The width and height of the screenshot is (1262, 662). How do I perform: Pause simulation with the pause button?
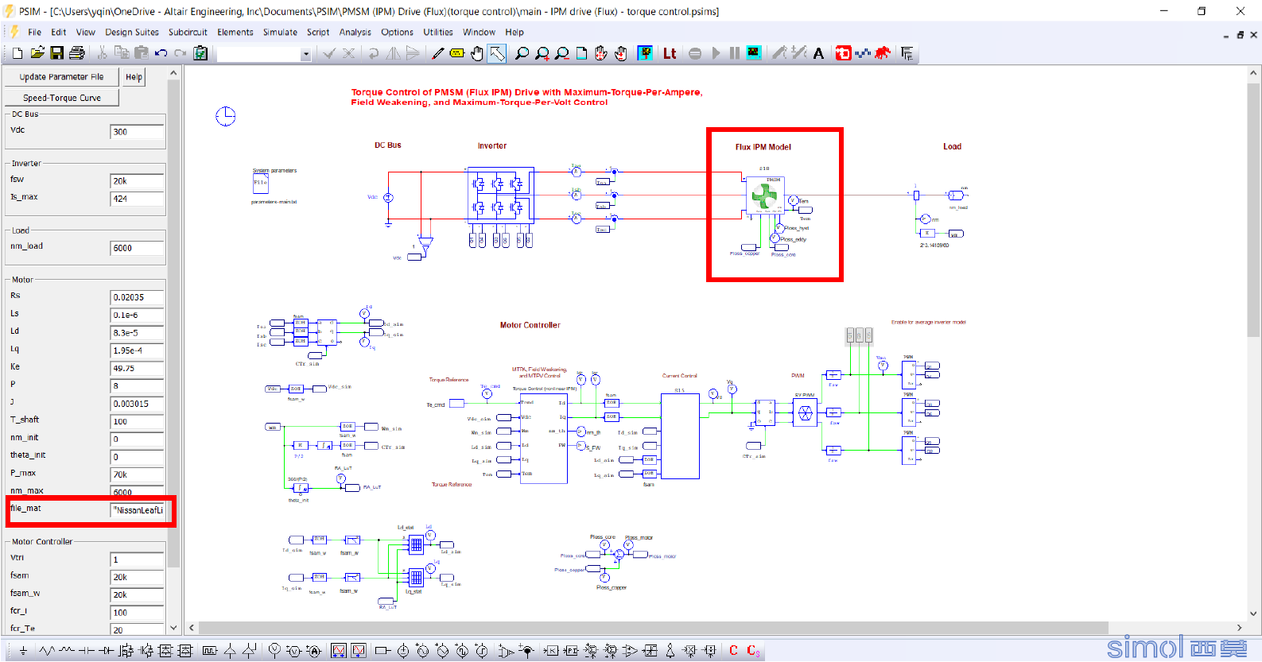[735, 53]
